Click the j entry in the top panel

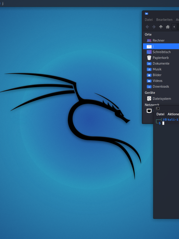pyautogui.click(x=3, y=3)
